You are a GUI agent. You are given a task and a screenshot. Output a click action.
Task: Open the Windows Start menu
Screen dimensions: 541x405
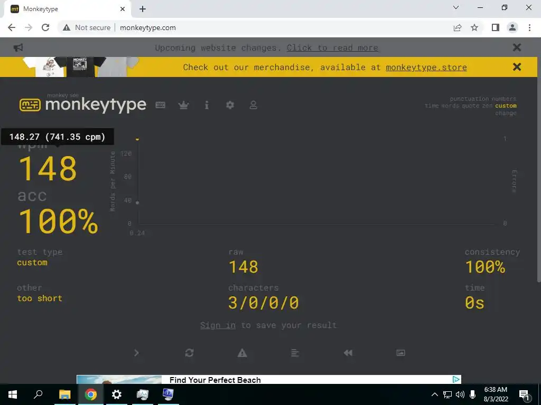pos(13,394)
